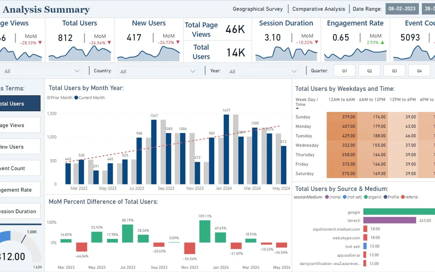Viewport: 435px width, 272px height.
Task: Select the Event Count metric button
Action: pos(20,168)
